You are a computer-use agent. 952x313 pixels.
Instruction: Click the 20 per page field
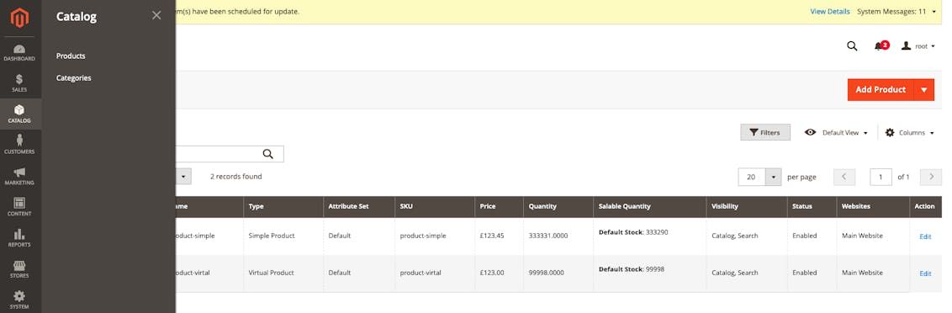point(752,177)
